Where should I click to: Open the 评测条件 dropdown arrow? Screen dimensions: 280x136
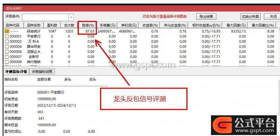[71, 17]
